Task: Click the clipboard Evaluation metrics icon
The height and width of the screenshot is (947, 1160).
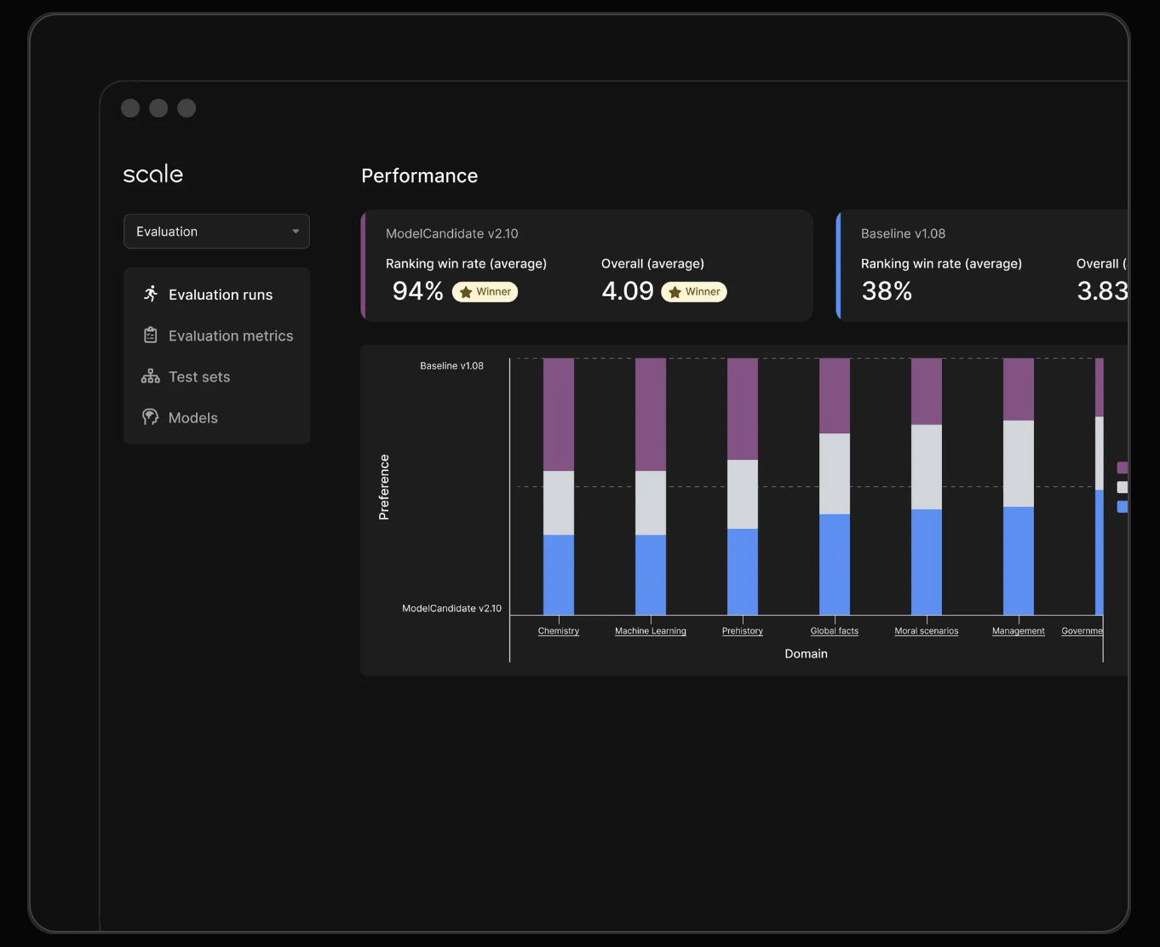Action: 151,336
